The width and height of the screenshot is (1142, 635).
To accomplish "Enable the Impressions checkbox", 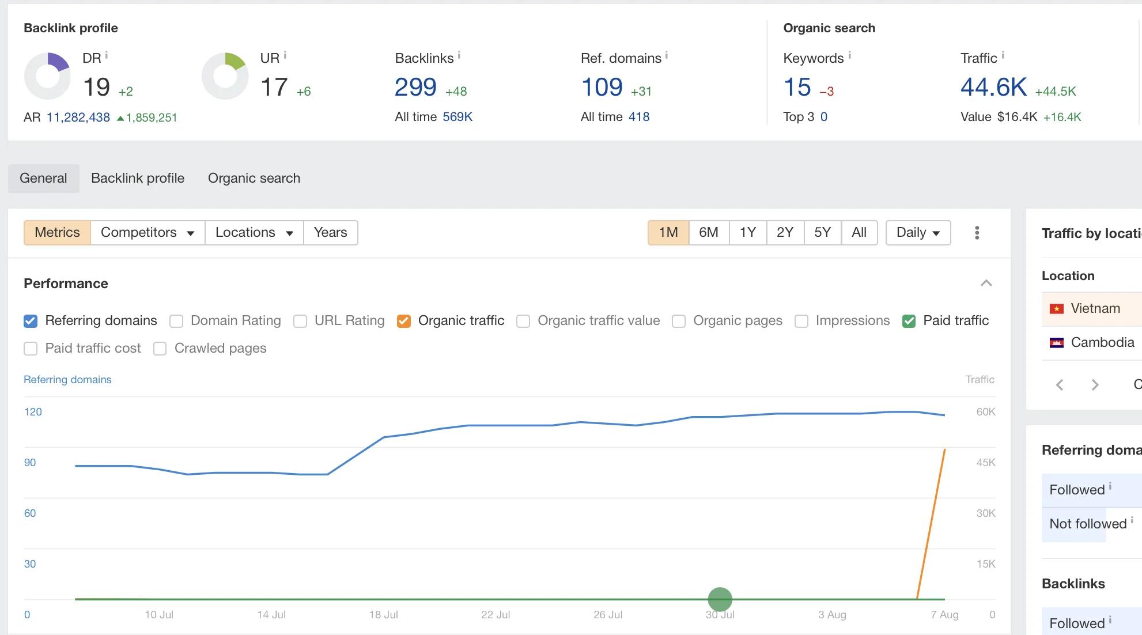I will (x=801, y=321).
